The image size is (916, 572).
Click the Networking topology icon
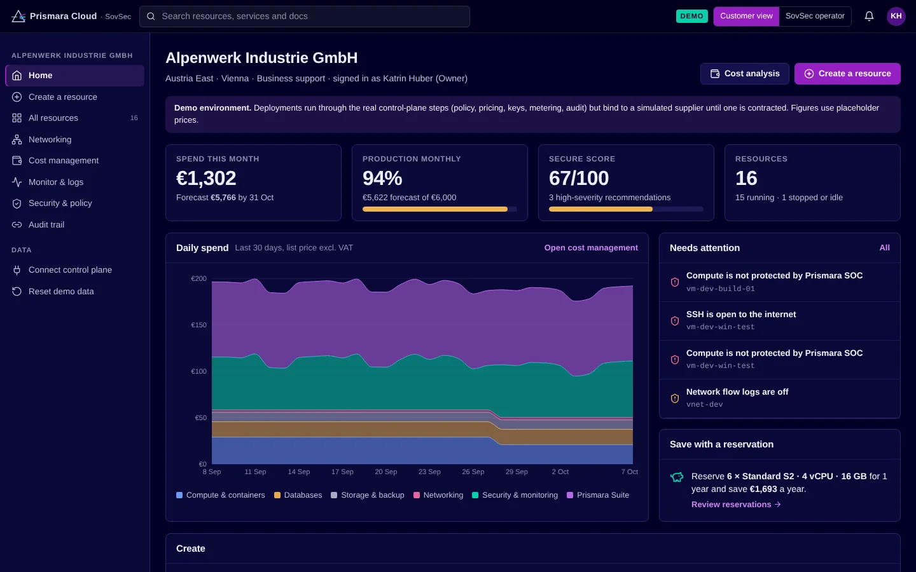point(17,139)
